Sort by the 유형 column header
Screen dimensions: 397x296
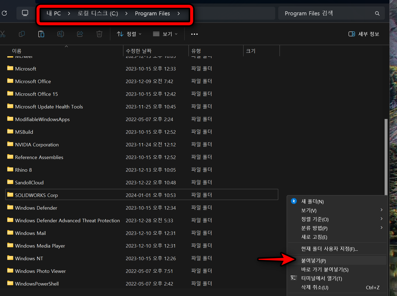pos(216,51)
